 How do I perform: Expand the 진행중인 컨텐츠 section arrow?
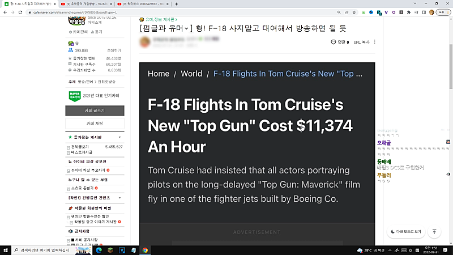[x=119, y=198]
